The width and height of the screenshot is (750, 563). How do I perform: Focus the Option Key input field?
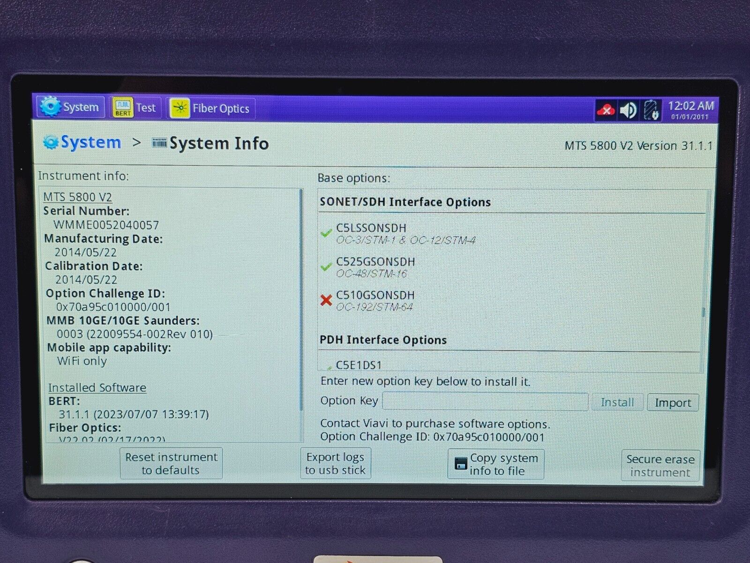(x=485, y=402)
